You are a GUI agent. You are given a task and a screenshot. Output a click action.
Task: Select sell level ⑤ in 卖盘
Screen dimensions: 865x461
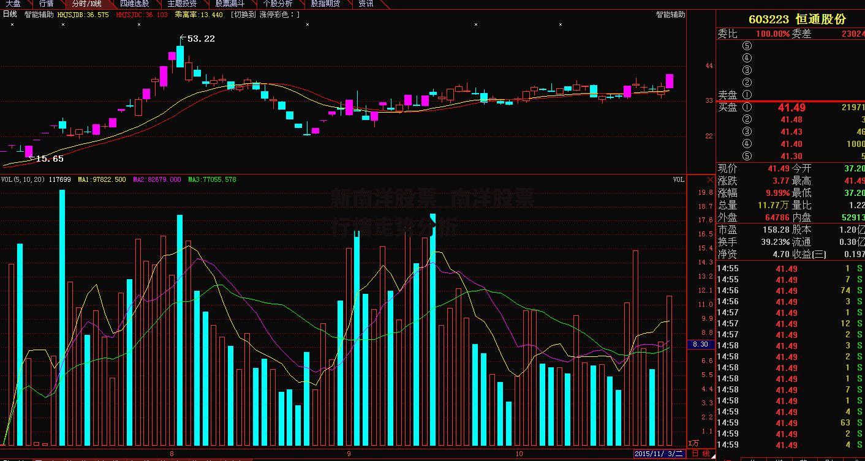pos(747,45)
